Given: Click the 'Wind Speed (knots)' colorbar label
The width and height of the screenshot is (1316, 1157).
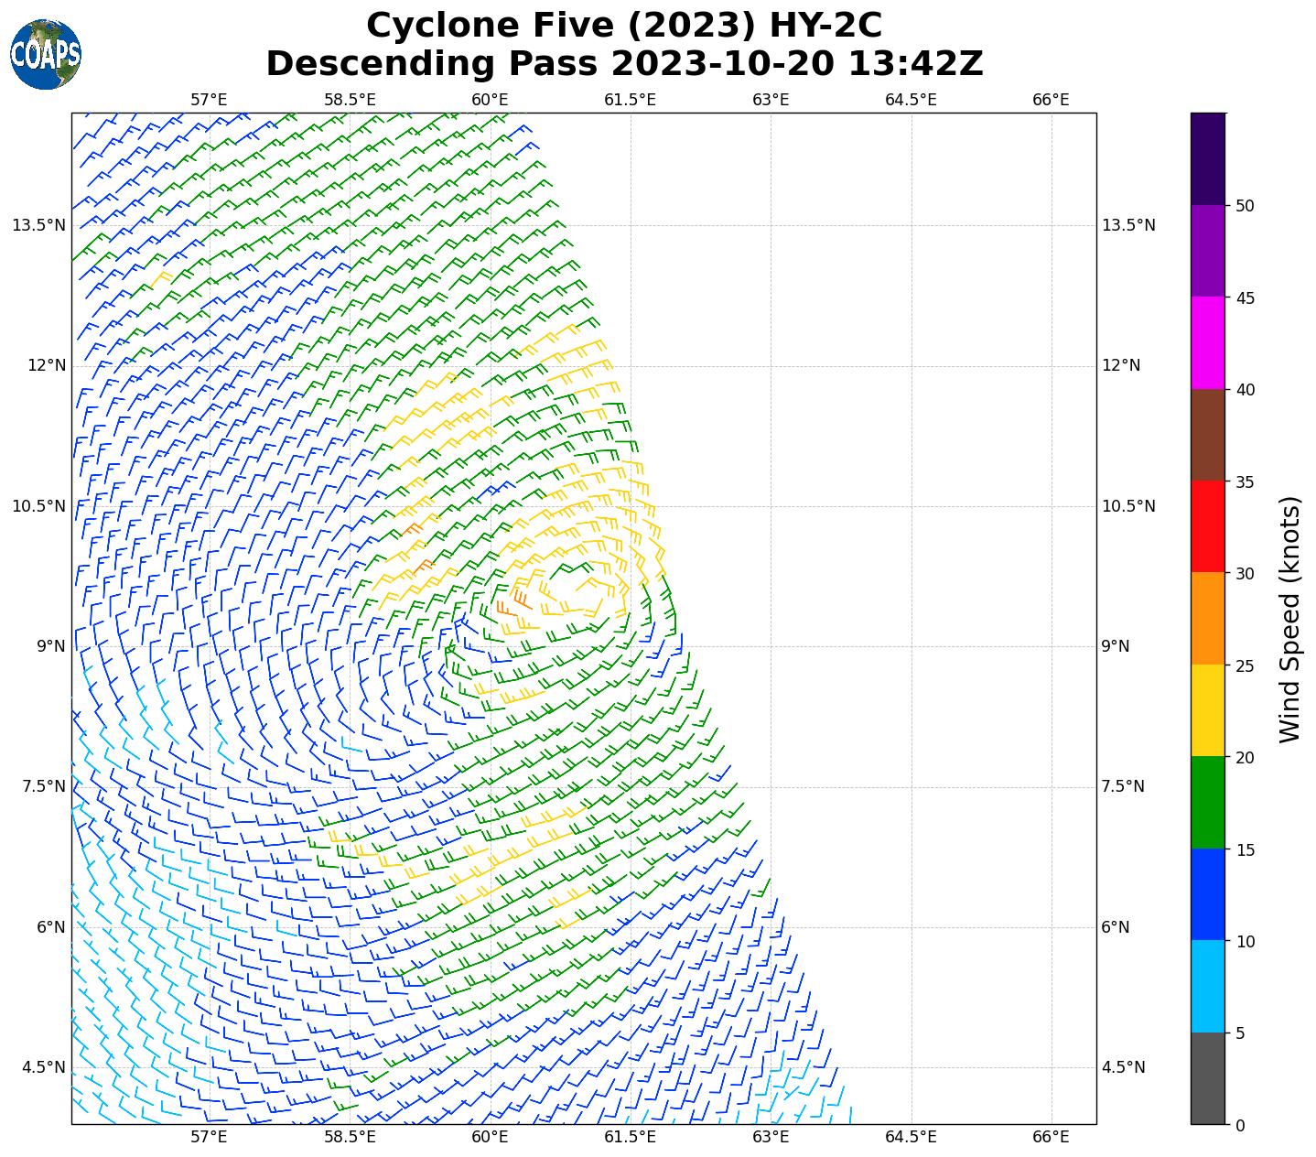Looking at the screenshot, I should (x=1289, y=619).
